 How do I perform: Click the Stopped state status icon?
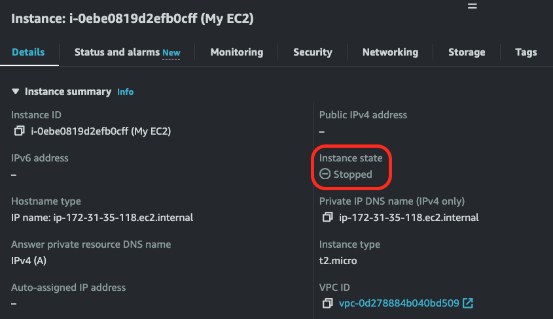(x=325, y=174)
